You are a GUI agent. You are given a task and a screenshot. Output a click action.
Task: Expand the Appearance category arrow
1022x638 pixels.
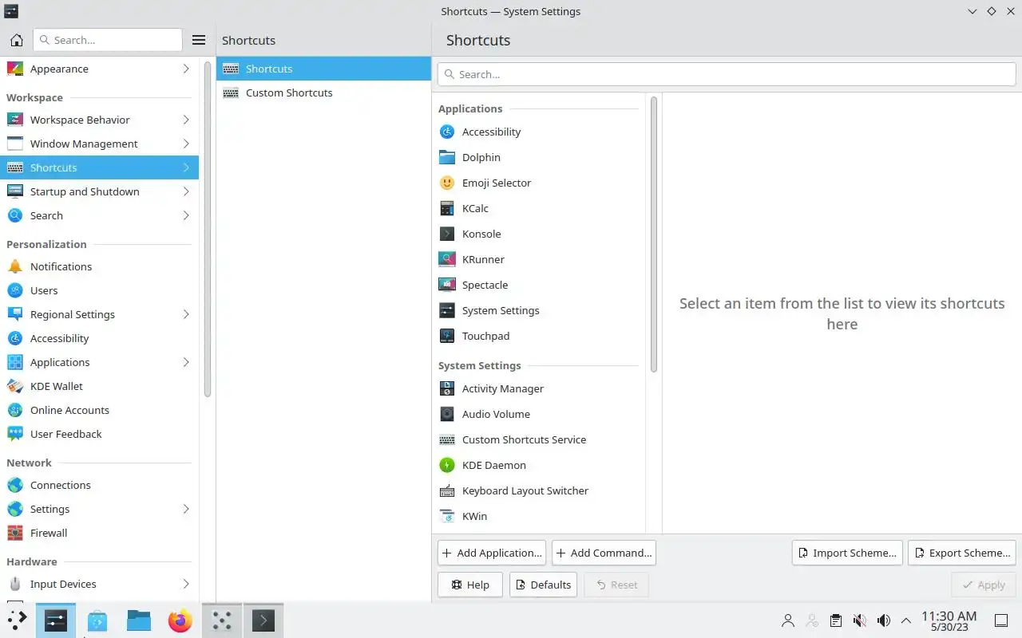(x=186, y=69)
